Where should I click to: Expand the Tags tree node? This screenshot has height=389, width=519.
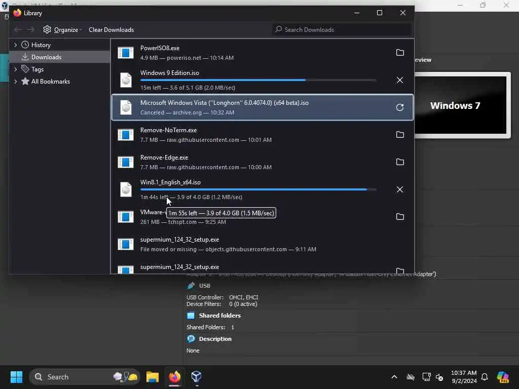coord(15,69)
